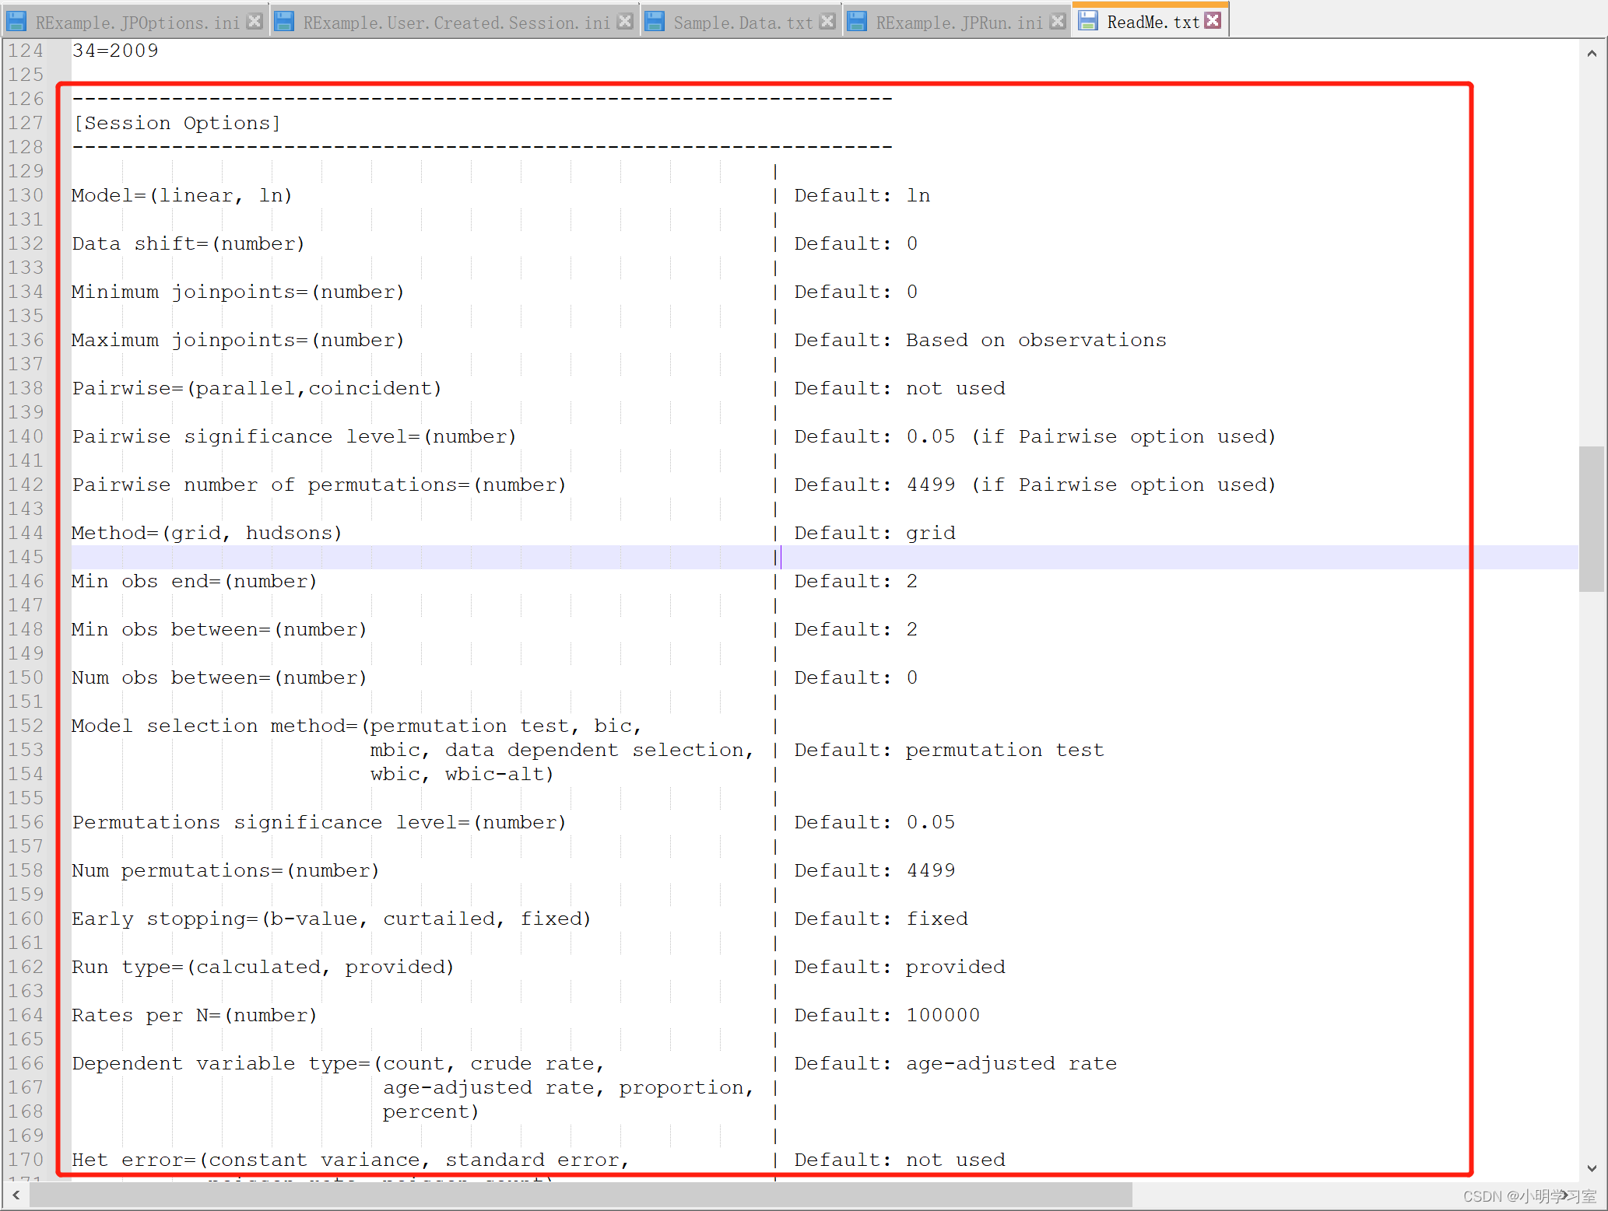Click save icon on RExample.JPOptions.ini tab
This screenshot has width=1608, height=1211.
tap(16, 22)
